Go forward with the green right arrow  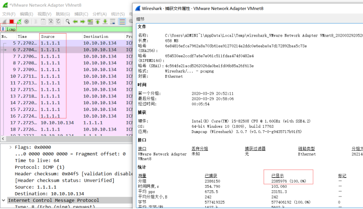83,22
